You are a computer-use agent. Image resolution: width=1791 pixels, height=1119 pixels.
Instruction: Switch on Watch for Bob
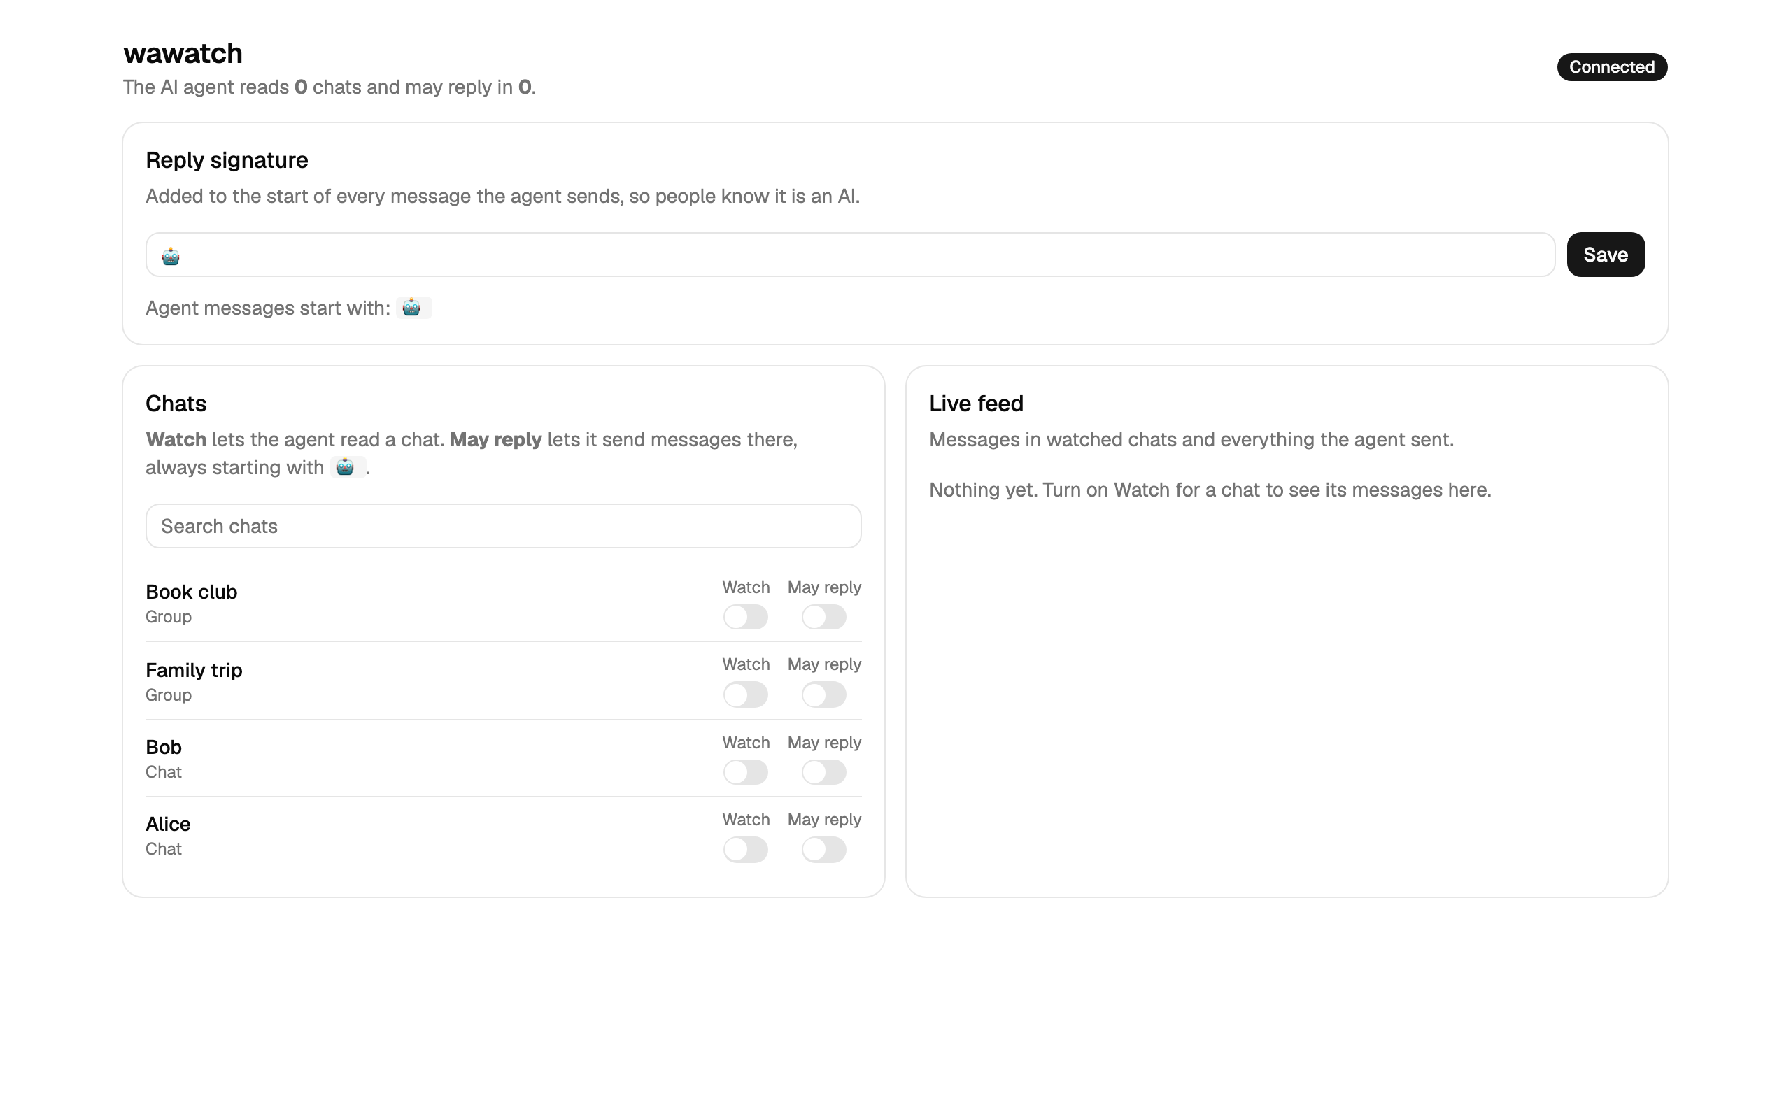(745, 772)
